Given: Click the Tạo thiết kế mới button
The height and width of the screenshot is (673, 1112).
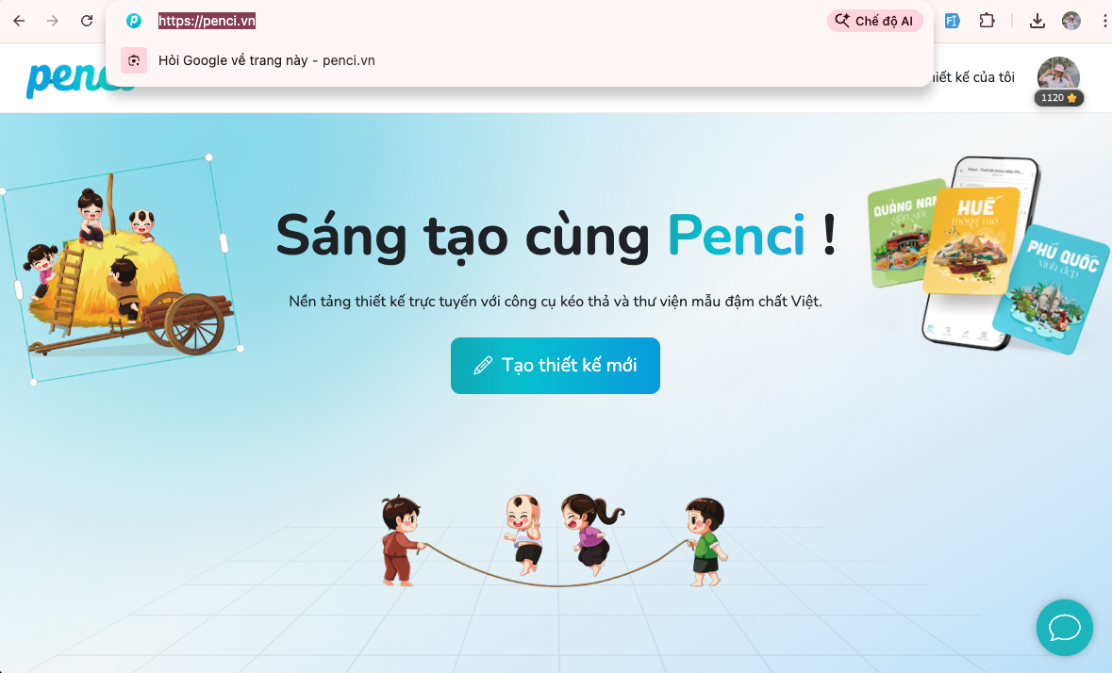Looking at the screenshot, I should 556,366.
